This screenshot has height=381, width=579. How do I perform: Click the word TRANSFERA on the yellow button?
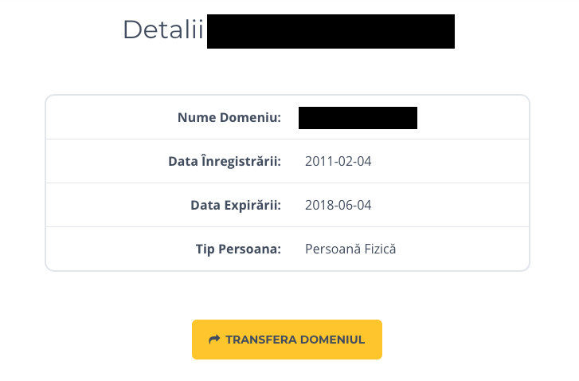[x=261, y=340]
